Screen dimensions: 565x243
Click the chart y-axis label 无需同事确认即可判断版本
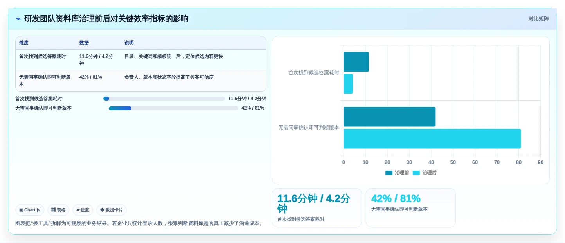tap(309, 128)
